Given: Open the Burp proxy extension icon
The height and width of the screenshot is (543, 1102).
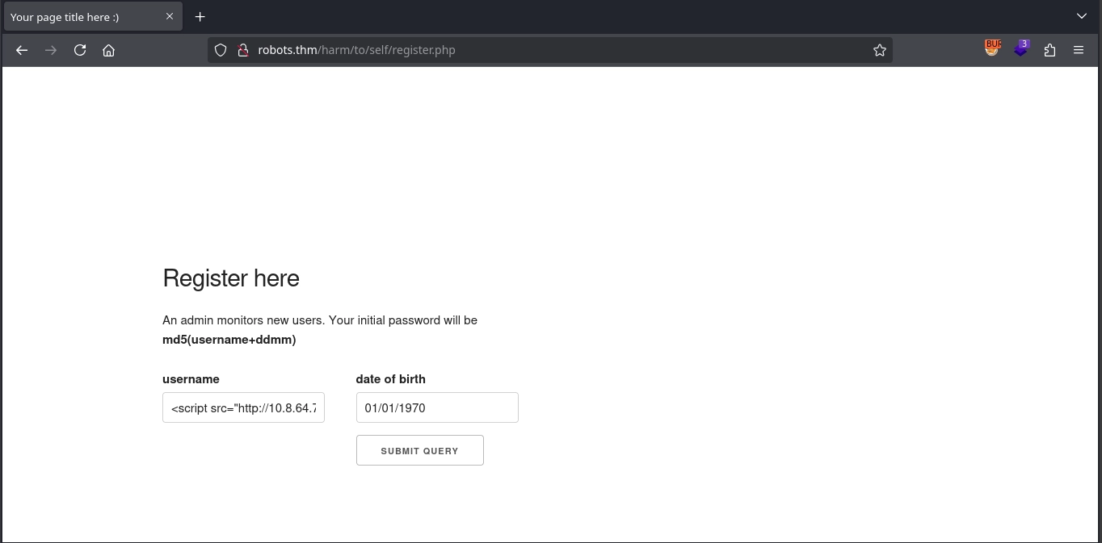Looking at the screenshot, I should [x=992, y=49].
